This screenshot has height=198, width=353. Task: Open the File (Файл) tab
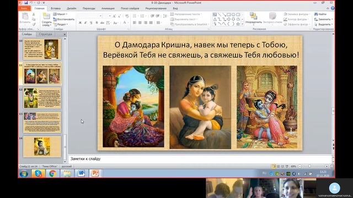click(x=24, y=8)
